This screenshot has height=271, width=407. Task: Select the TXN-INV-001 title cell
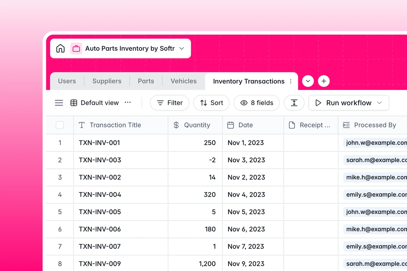pyautogui.click(x=121, y=143)
